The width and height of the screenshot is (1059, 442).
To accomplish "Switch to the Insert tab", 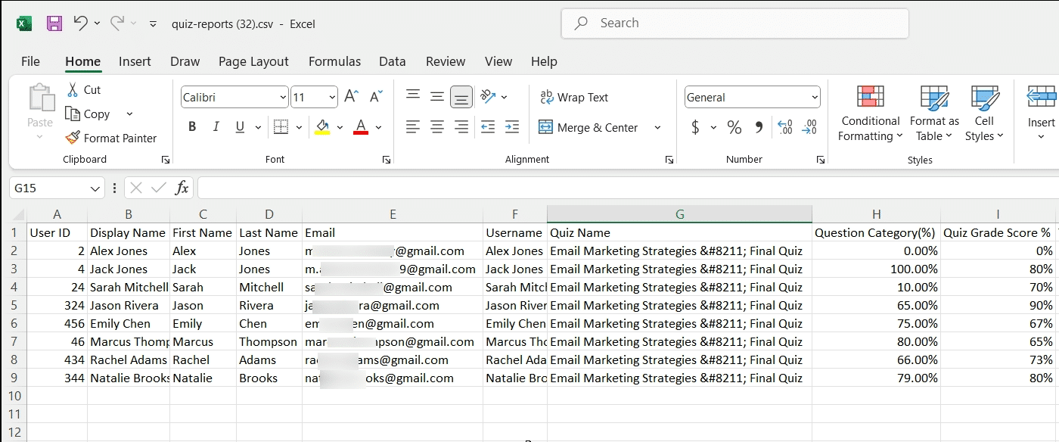I will (135, 61).
